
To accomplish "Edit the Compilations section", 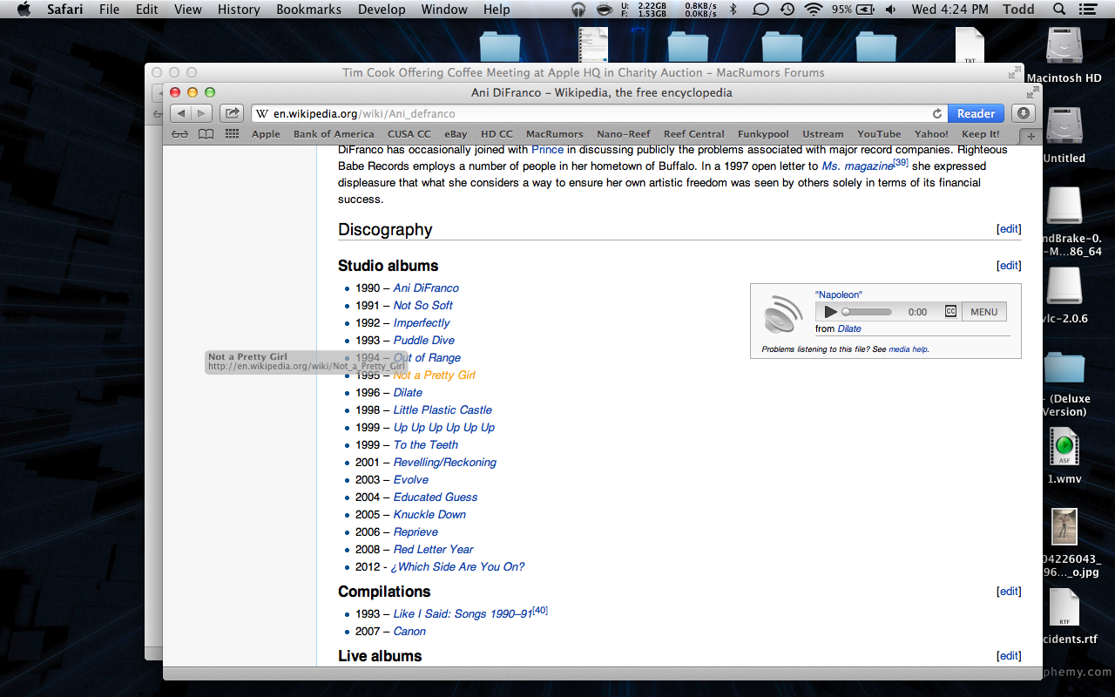I will click(x=1009, y=592).
